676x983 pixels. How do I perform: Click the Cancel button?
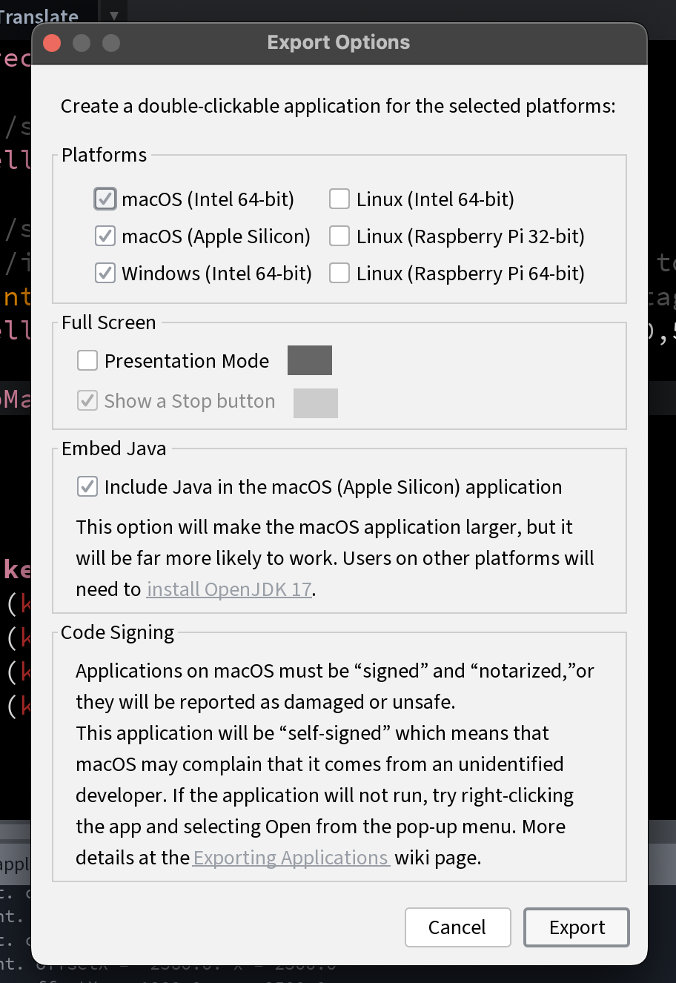tap(458, 927)
